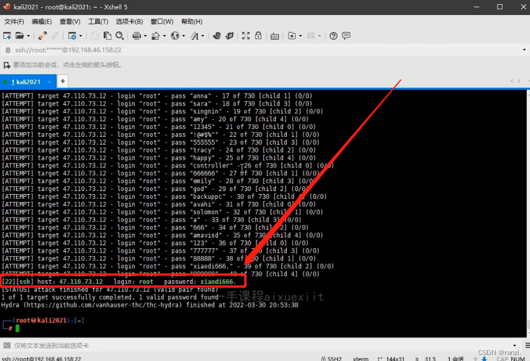The height and width of the screenshot is (361, 530).
Task: Launch Xagent icon in toolbar
Action: click(229, 36)
